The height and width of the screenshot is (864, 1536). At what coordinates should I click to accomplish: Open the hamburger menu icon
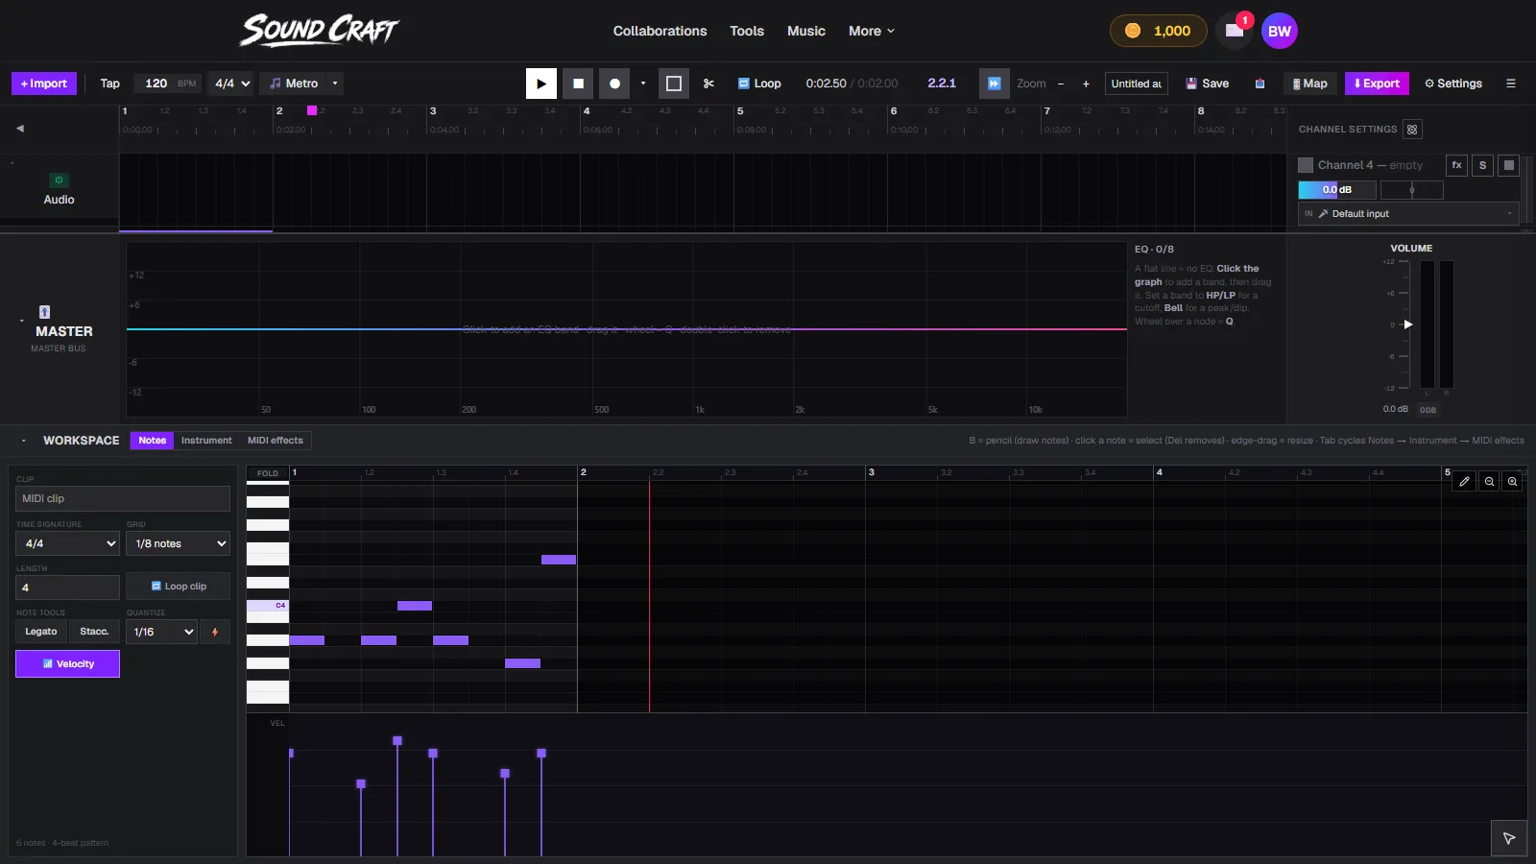[1511, 84]
